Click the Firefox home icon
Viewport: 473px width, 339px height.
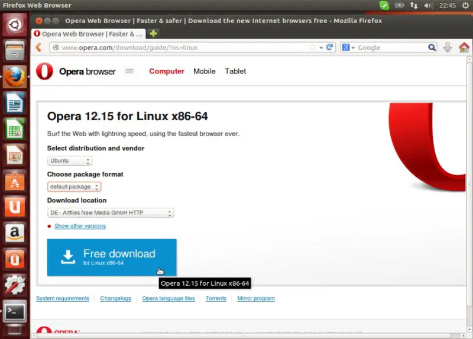[x=463, y=47]
